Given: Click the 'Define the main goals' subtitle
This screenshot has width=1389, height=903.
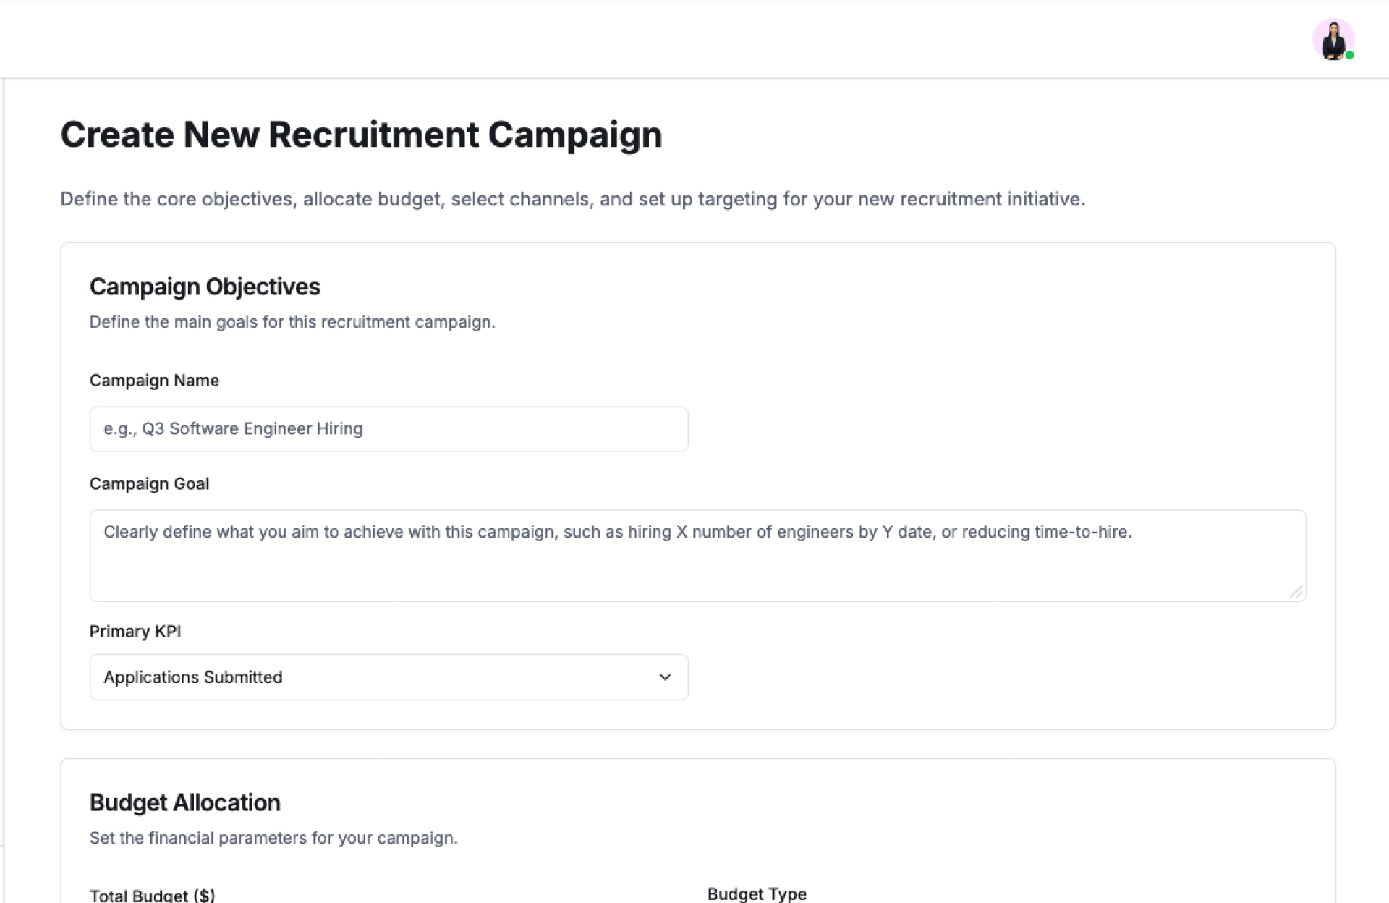Looking at the screenshot, I should tap(292, 322).
